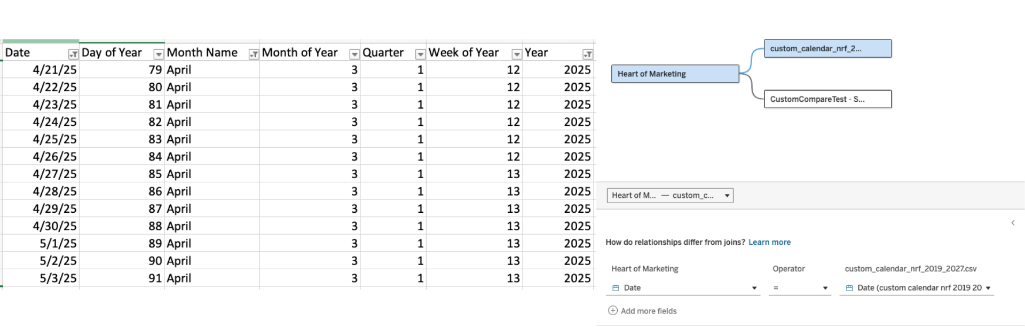The width and height of the screenshot is (1025, 329).
Task: Open the Quarter column filter button
Action: click(420, 54)
